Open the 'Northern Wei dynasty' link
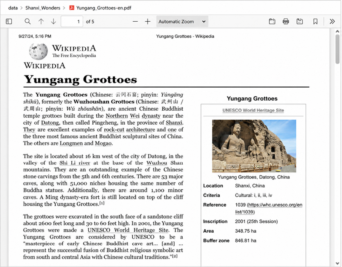 (x=133, y=116)
